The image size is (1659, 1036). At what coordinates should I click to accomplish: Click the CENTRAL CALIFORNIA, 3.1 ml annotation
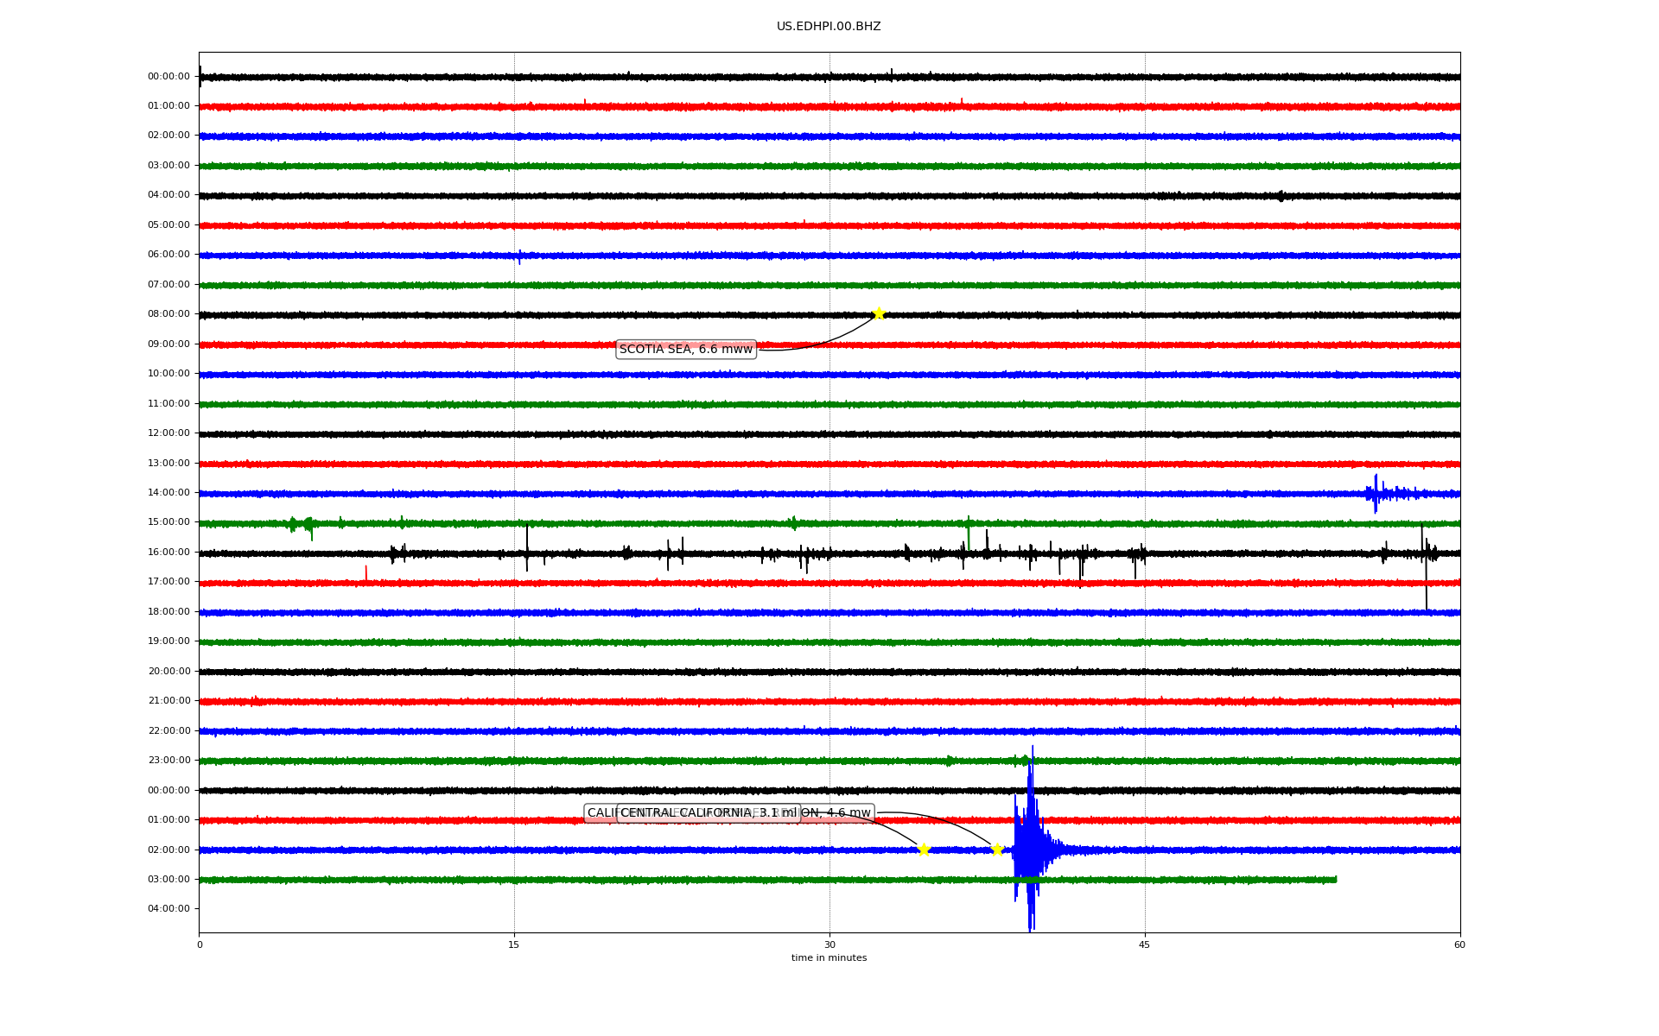(x=709, y=813)
